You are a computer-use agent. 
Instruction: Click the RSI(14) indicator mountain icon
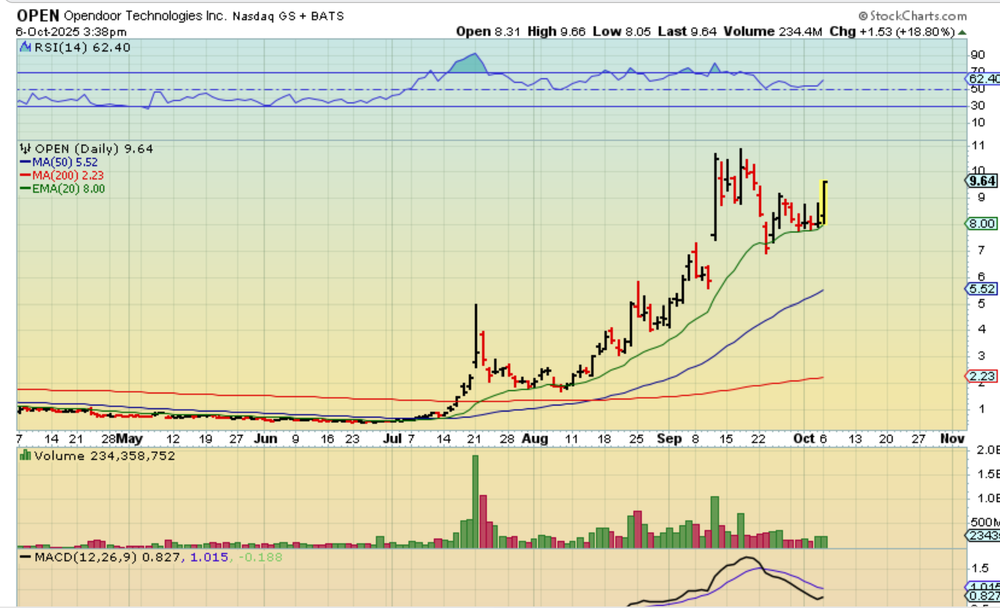pyautogui.click(x=25, y=47)
